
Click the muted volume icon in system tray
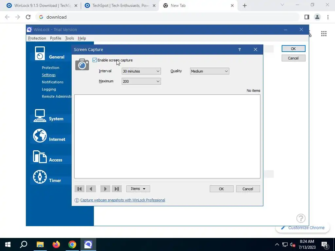click(x=292, y=244)
